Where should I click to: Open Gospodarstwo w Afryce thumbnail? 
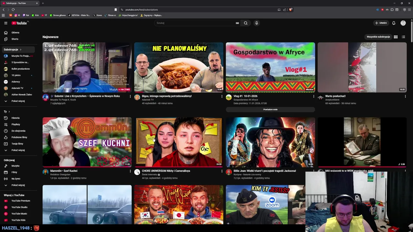tap(270, 67)
